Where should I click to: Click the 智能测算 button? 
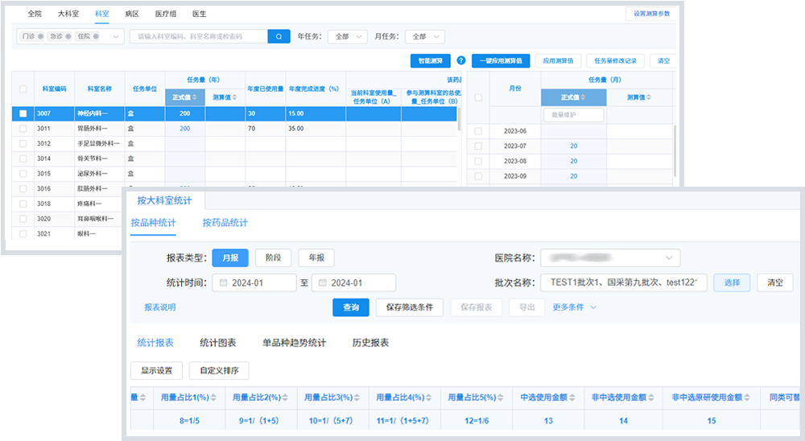(430, 60)
